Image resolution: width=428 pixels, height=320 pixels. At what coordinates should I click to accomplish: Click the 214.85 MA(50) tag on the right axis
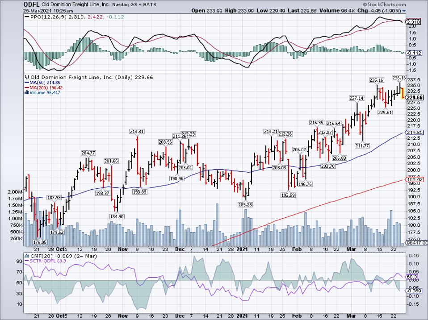coord(415,133)
